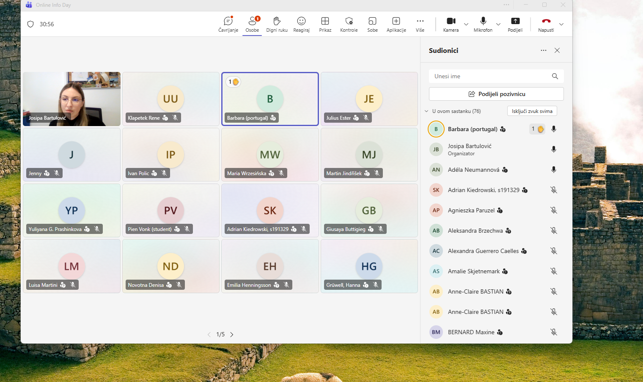Open the Aplikacije apps panel
Viewport: 643px width, 382px height.
click(x=396, y=24)
